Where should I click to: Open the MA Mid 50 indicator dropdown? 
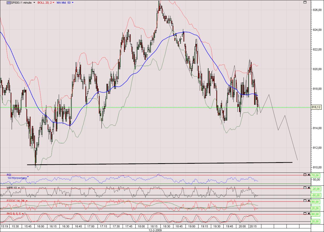(72, 3)
